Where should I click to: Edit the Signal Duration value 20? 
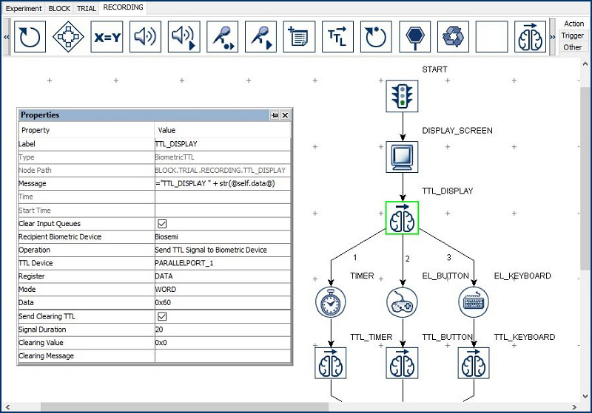click(x=223, y=330)
